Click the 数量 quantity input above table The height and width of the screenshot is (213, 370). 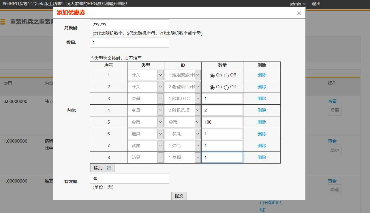coord(129,43)
